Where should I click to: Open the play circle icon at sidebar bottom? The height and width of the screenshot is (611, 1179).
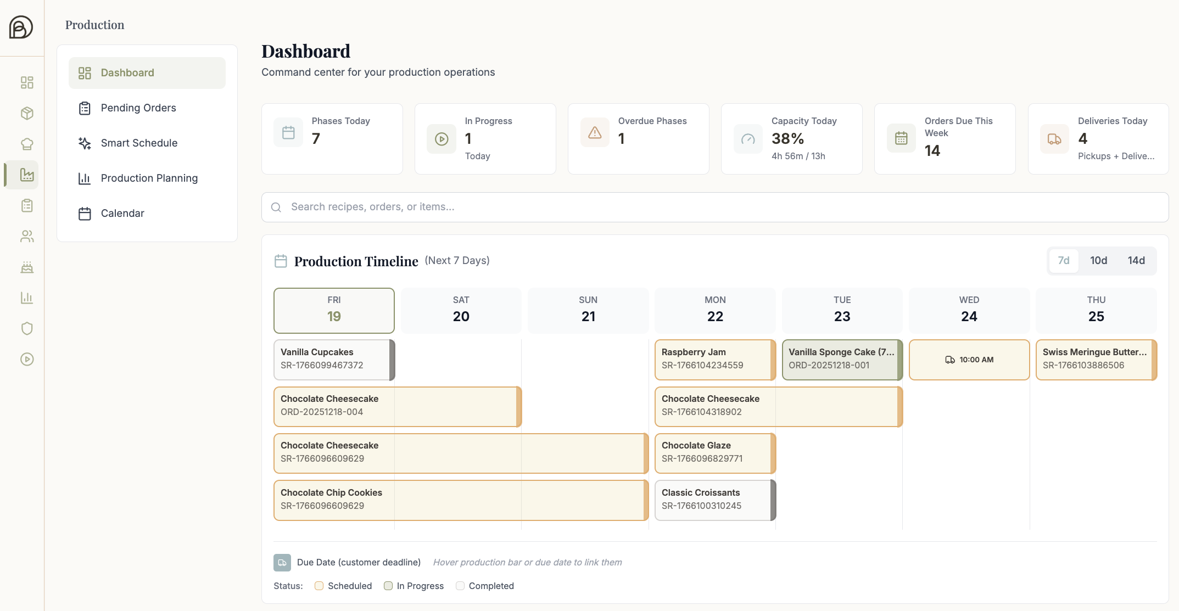click(x=26, y=359)
